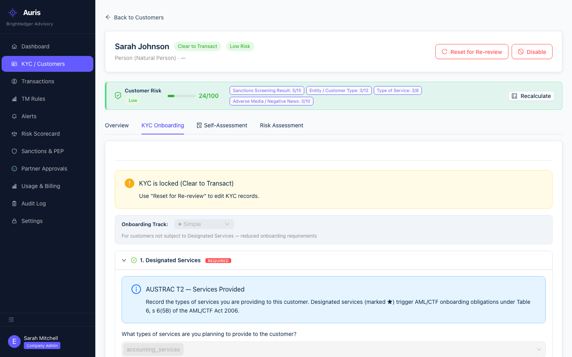This screenshot has width=572, height=357.
Task: Click the Company Admin role badge
Action: [x=42, y=345]
